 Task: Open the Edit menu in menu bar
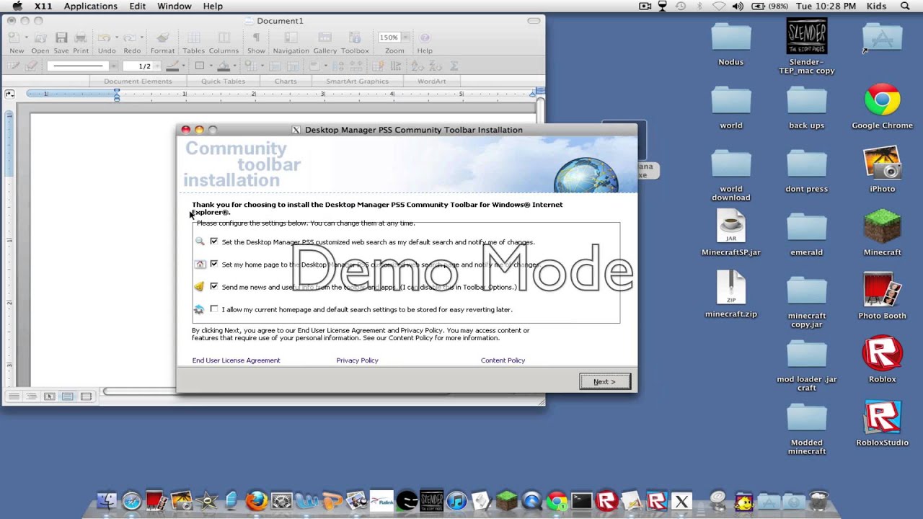138,6
